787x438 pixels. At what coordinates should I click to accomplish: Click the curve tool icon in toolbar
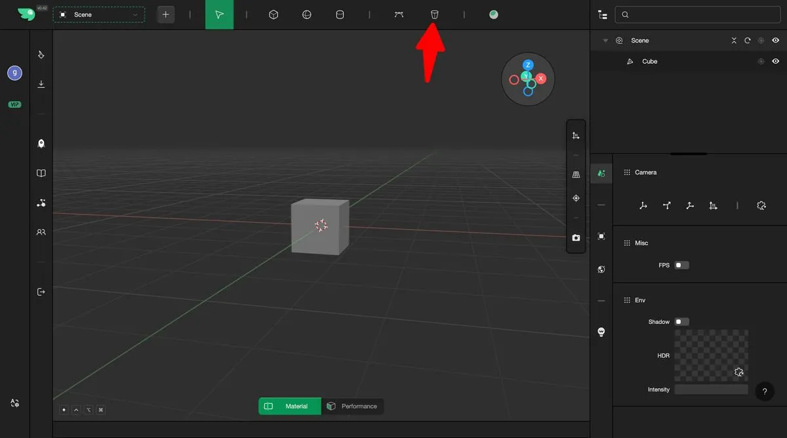coord(399,14)
